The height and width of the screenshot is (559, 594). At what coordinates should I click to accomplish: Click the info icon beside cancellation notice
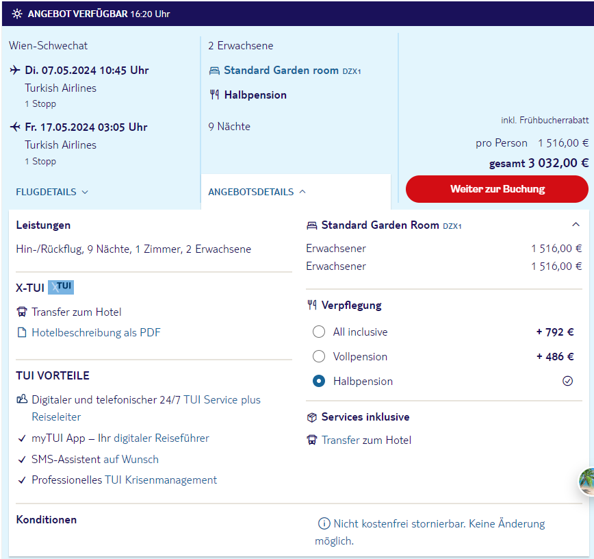pyautogui.click(x=324, y=524)
